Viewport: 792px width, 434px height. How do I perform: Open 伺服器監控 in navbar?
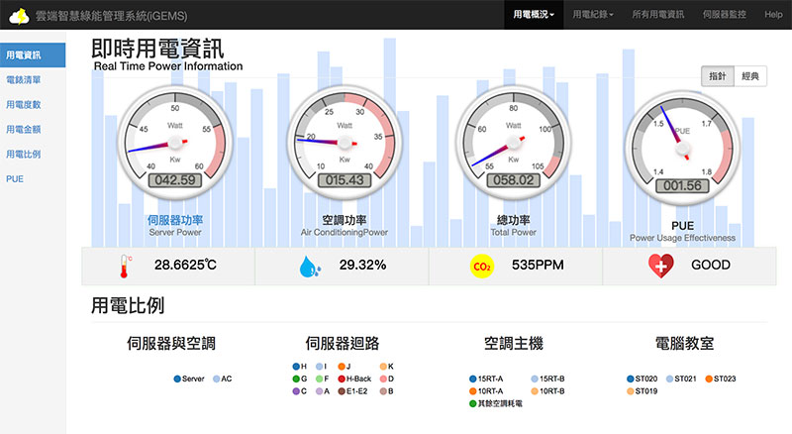pyautogui.click(x=723, y=15)
